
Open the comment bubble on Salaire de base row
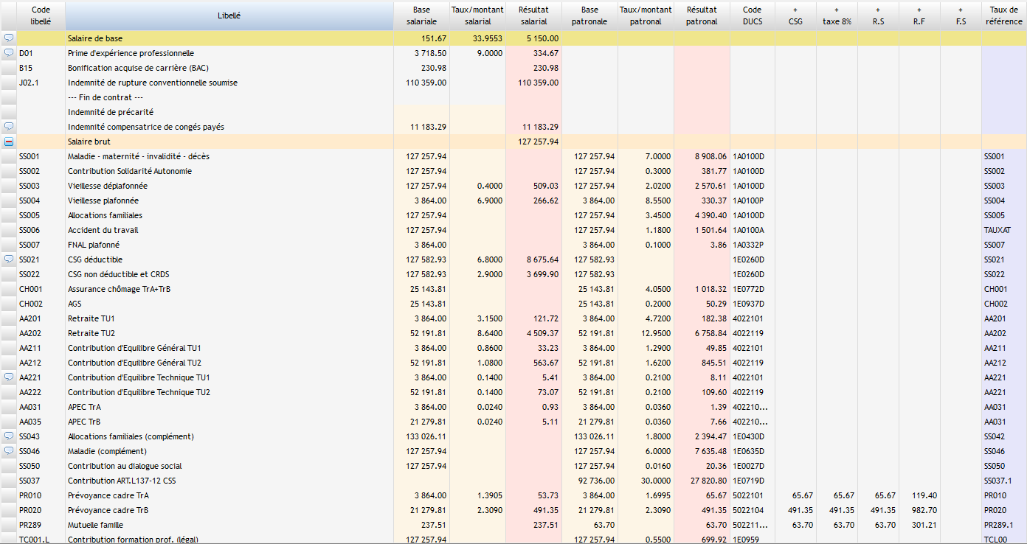click(x=9, y=38)
